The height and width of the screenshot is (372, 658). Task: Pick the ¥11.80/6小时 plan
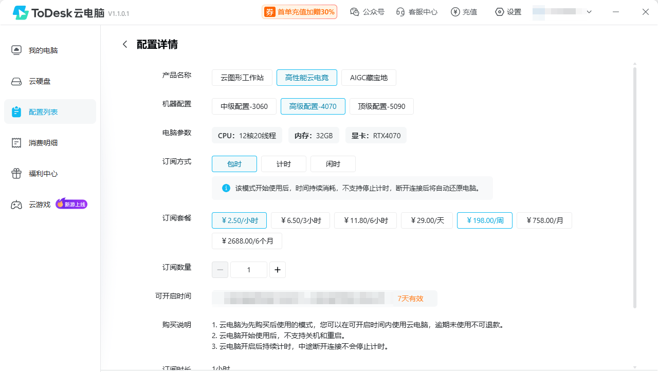365,220
